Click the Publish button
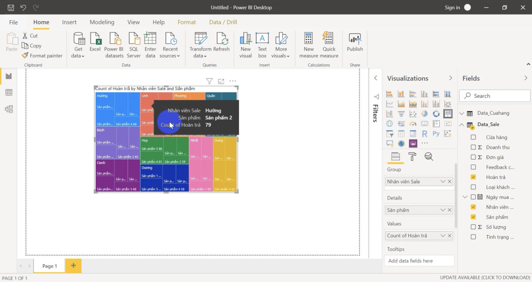 pyautogui.click(x=355, y=44)
